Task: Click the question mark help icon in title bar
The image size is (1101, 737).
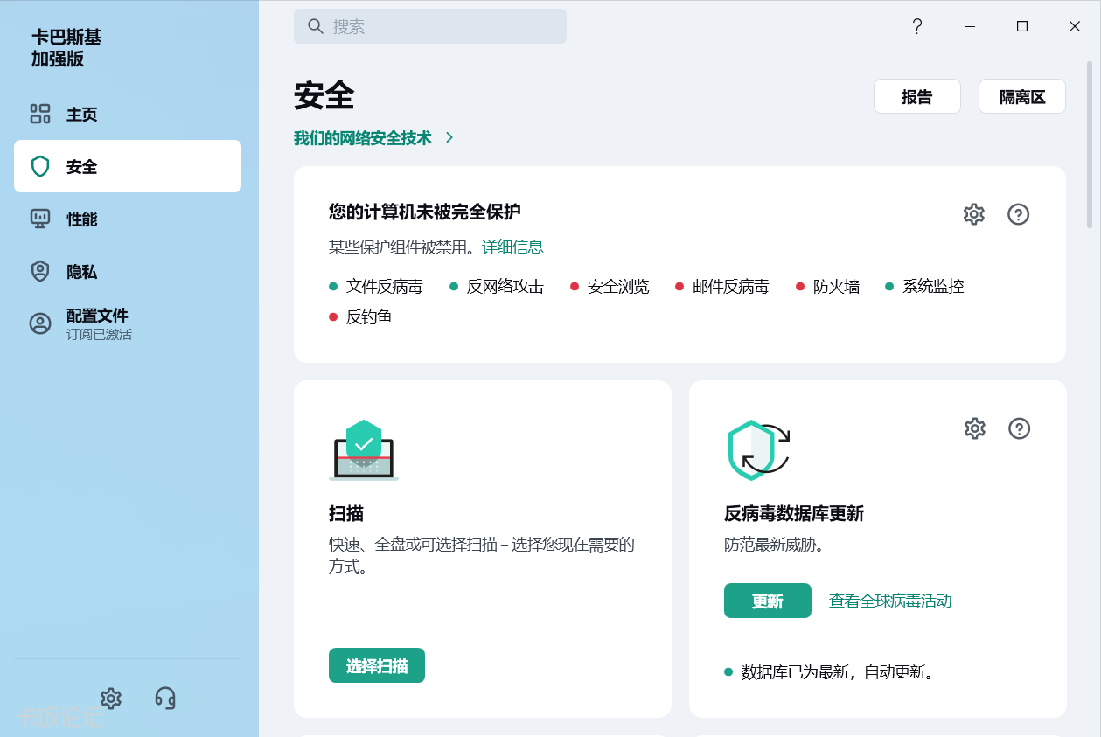Action: [916, 26]
